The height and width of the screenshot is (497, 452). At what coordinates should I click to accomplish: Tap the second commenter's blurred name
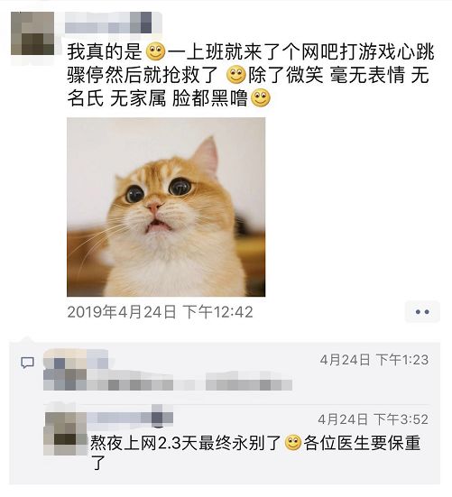coord(132,417)
